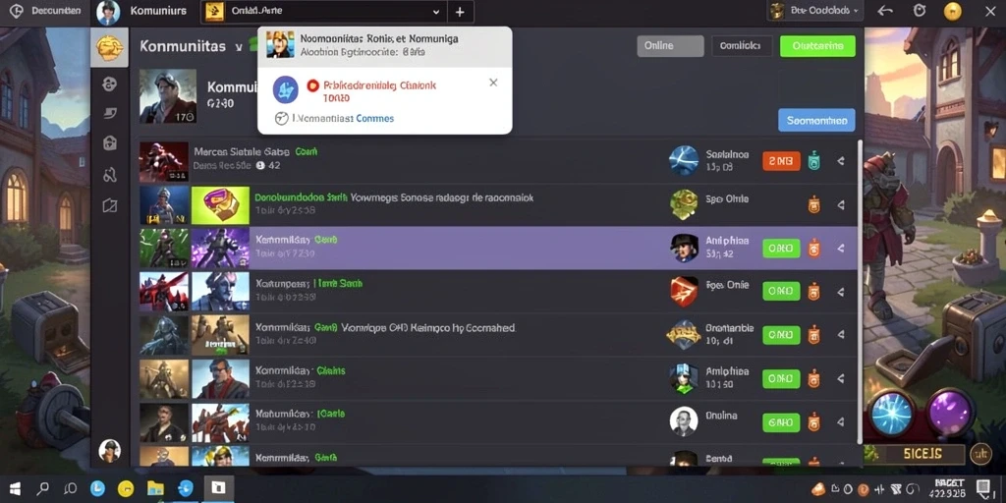Expand arrow at end of fgs Onie row
This screenshot has width=1006, height=503.
841,292
